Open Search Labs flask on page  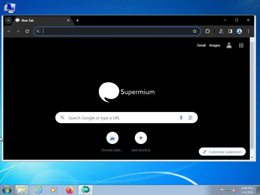coord(229,45)
